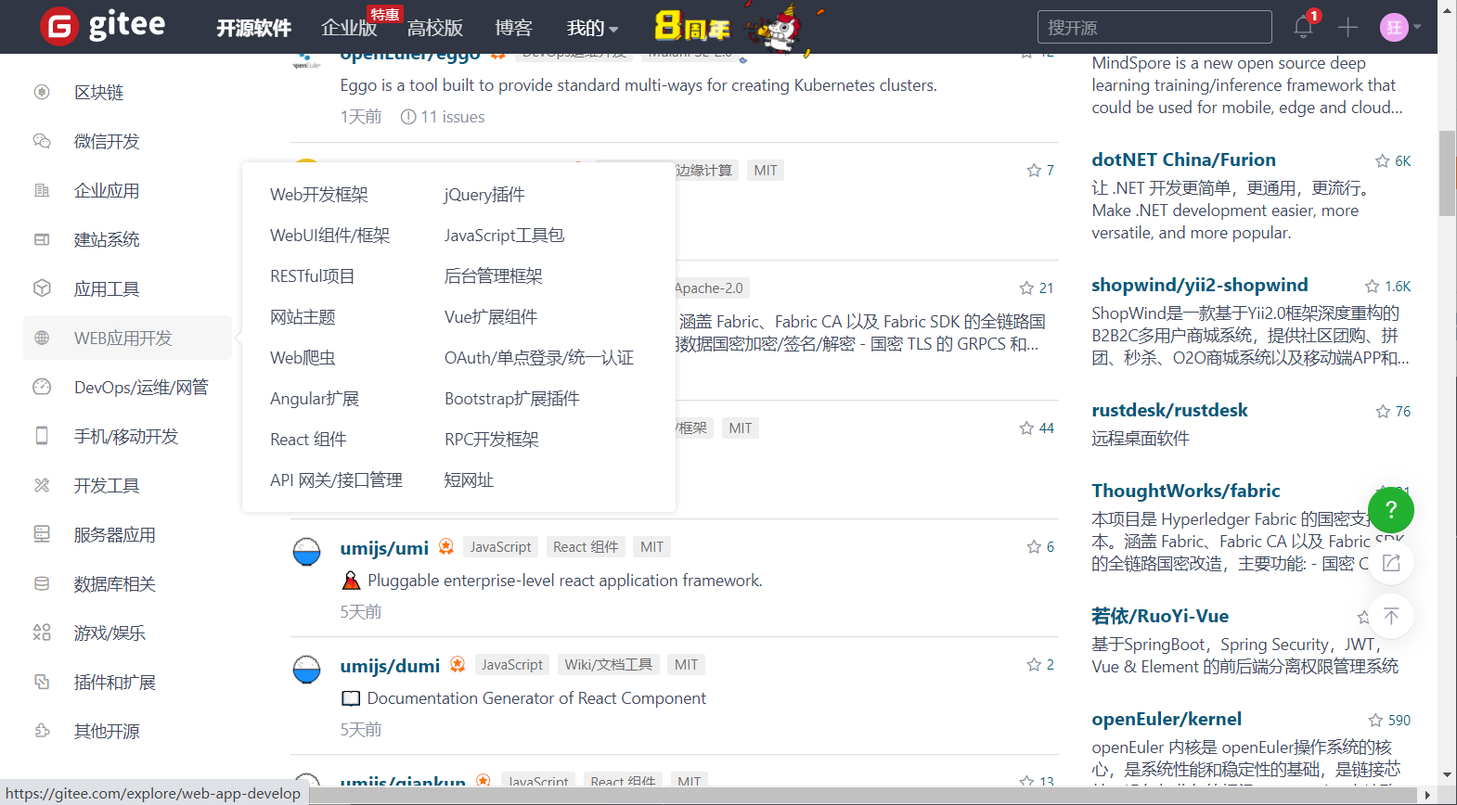Click the JavaScript tag on umijs/umi
The width and height of the screenshot is (1457, 805).
tap(500, 547)
